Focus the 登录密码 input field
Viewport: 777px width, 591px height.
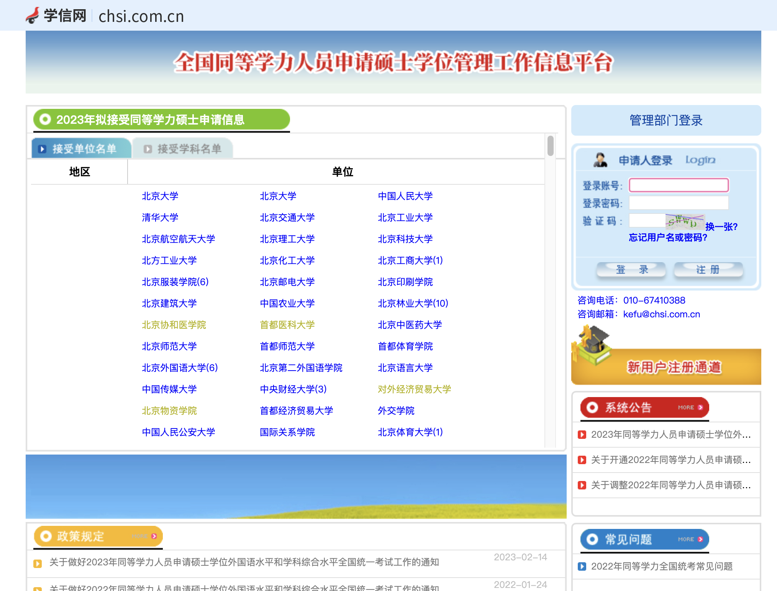coord(679,203)
